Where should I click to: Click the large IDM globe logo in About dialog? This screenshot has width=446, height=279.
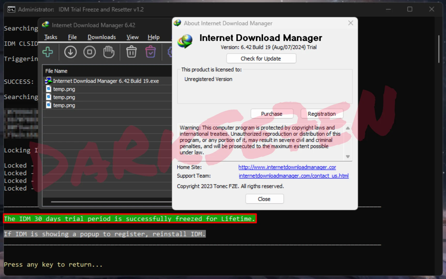(185, 41)
